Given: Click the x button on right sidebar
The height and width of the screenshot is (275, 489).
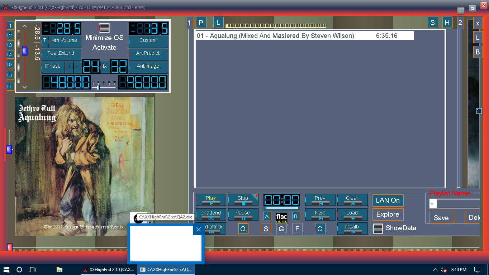Looking at the screenshot, I should click(x=478, y=23).
